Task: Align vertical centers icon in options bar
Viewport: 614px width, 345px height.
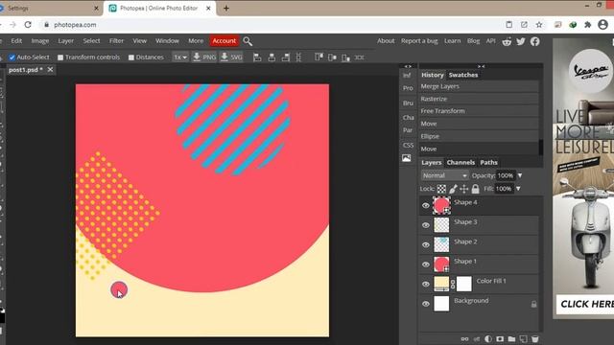Action: (x=332, y=57)
